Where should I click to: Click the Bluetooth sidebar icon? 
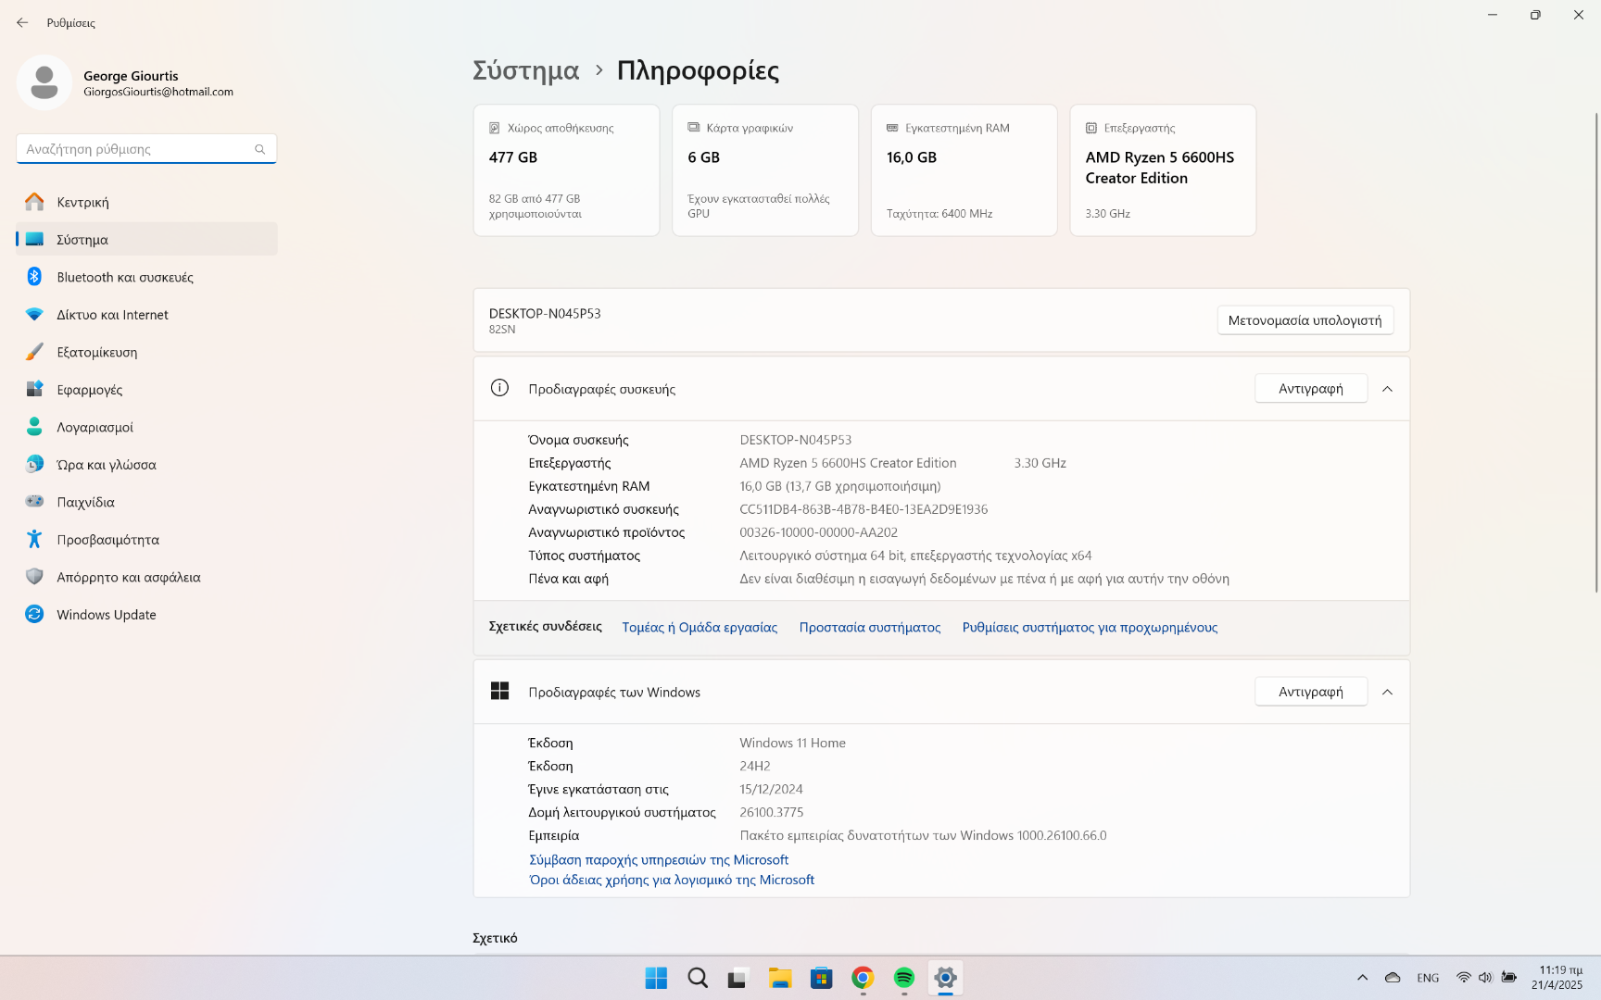click(x=34, y=276)
